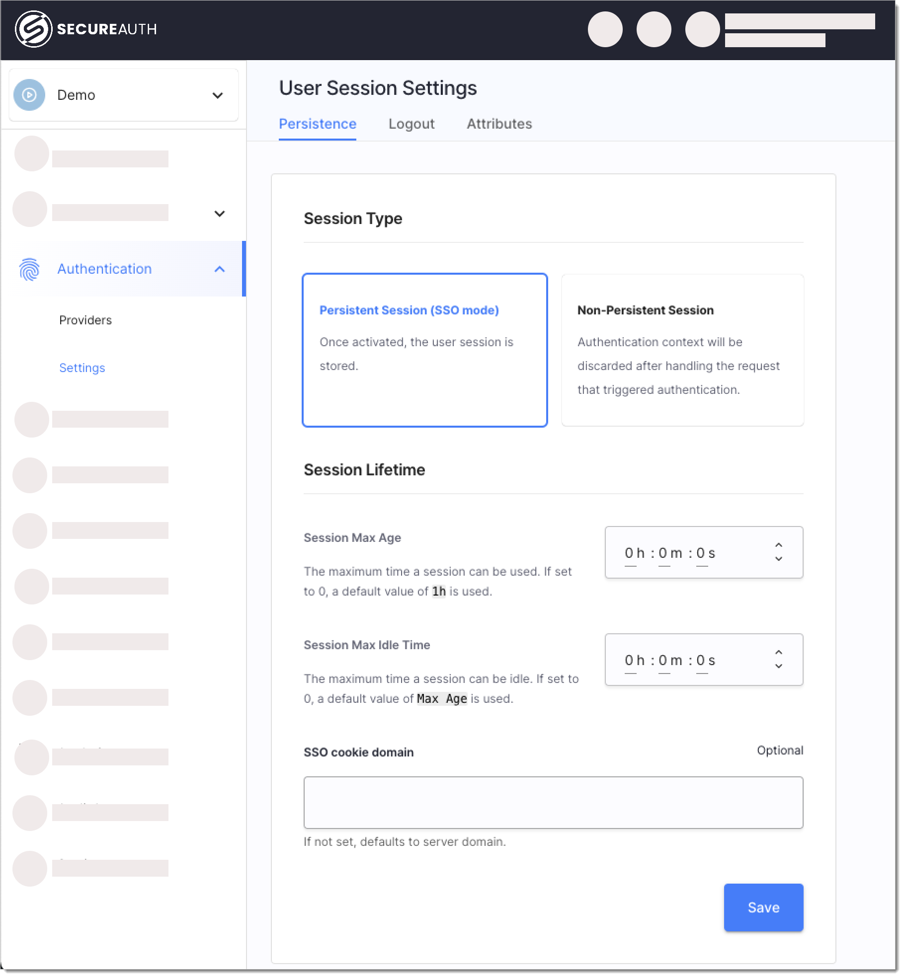The image size is (903, 977).
Task: Click the 1h default value code text
Action: coord(438,592)
